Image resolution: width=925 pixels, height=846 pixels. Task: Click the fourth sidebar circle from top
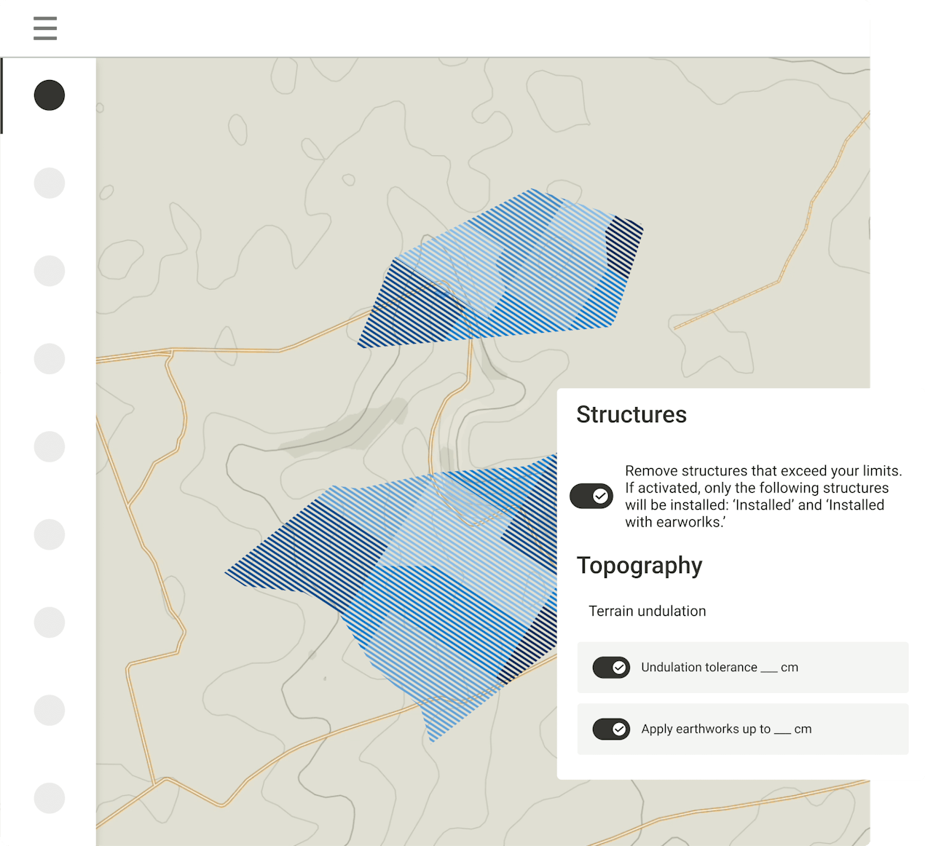[x=50, y=359]
